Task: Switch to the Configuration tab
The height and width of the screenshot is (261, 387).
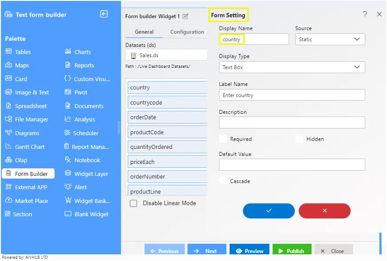Action: (x=187, y=32)
